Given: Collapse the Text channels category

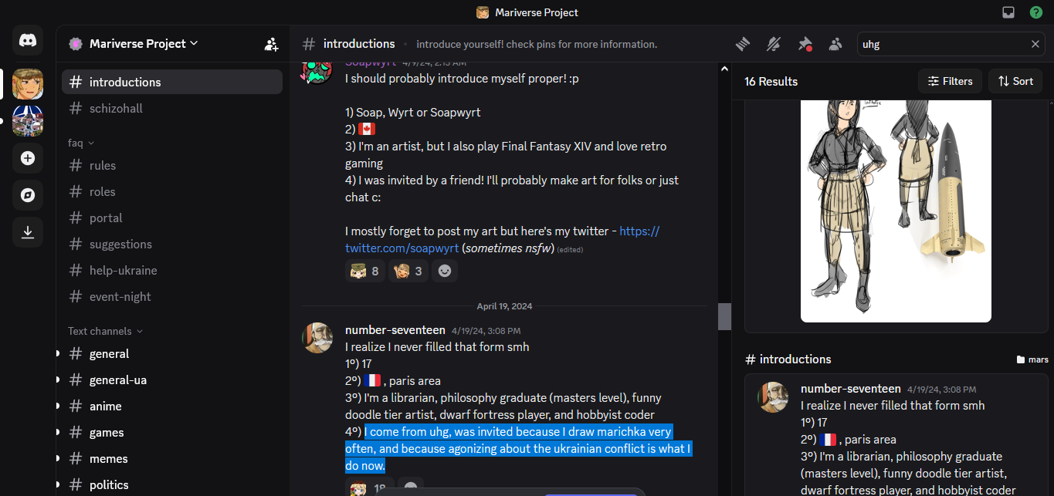Looking at the screenshot, I should 105,331.
